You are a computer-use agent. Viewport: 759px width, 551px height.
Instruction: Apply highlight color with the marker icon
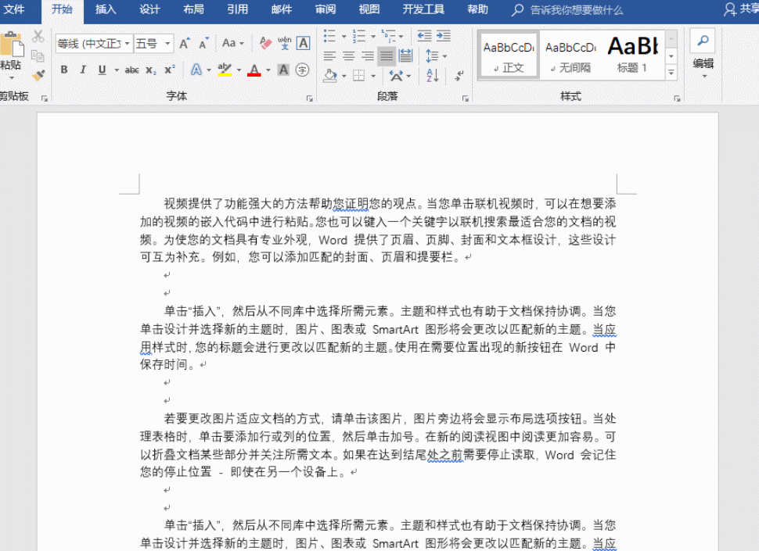(x=225, y=70)
